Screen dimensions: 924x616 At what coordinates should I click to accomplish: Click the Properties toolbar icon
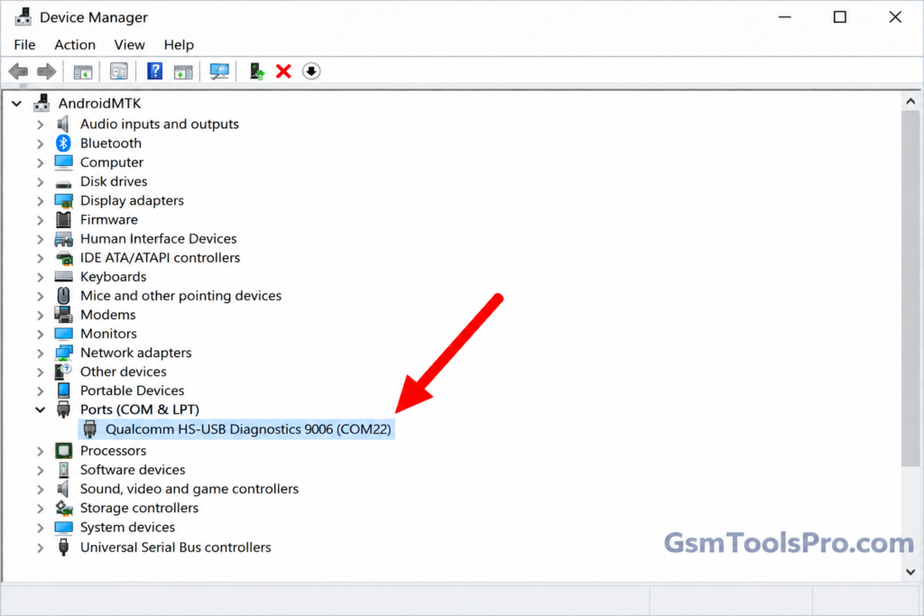pos(119,72)
